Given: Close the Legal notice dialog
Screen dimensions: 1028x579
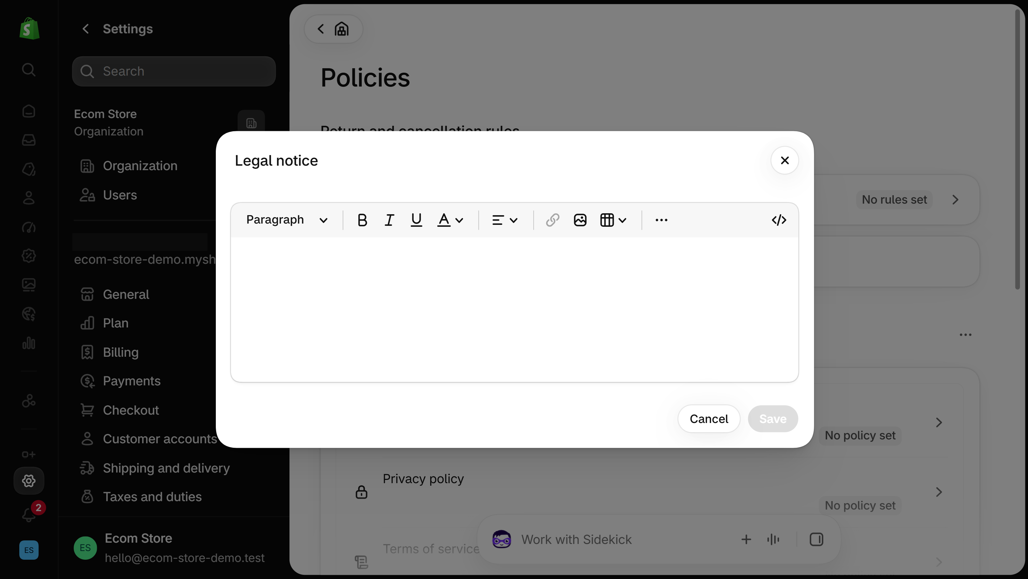Looking at the screenshot, I should [785, 161].
